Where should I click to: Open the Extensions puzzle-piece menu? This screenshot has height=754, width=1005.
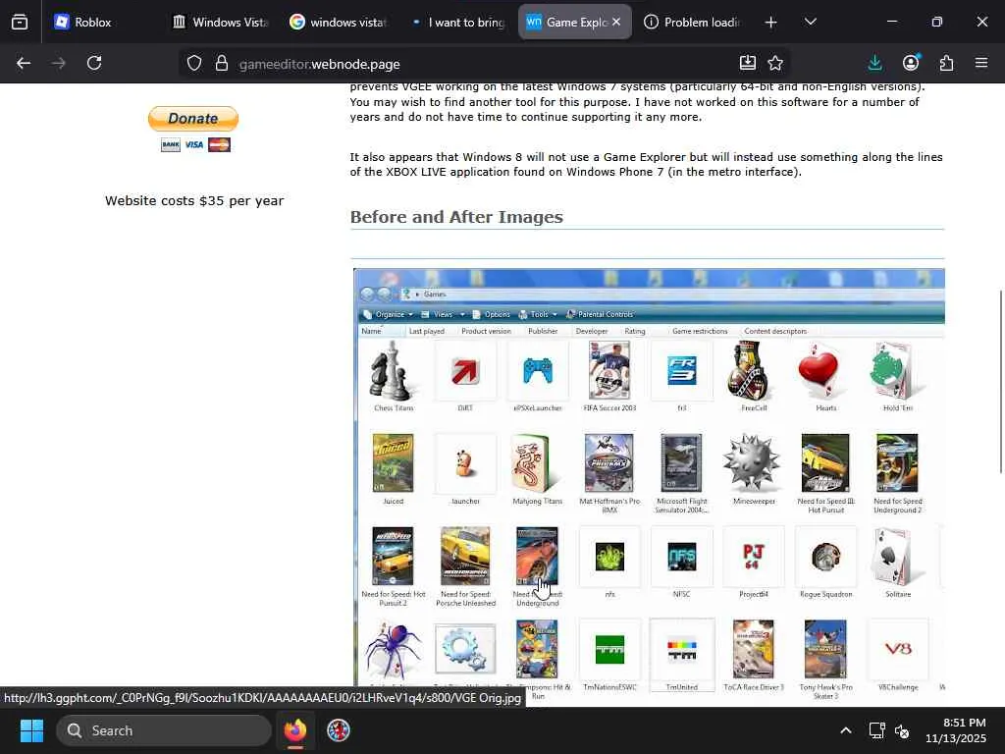click(946, 63)
